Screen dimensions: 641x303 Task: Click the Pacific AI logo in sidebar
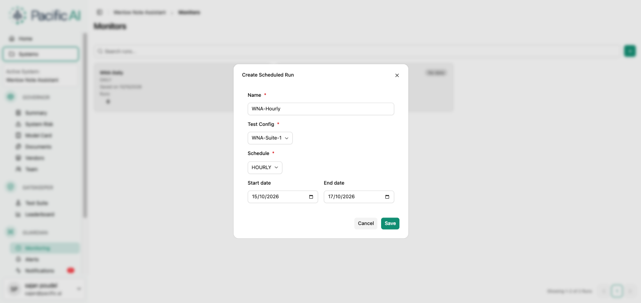pos(45,16)
